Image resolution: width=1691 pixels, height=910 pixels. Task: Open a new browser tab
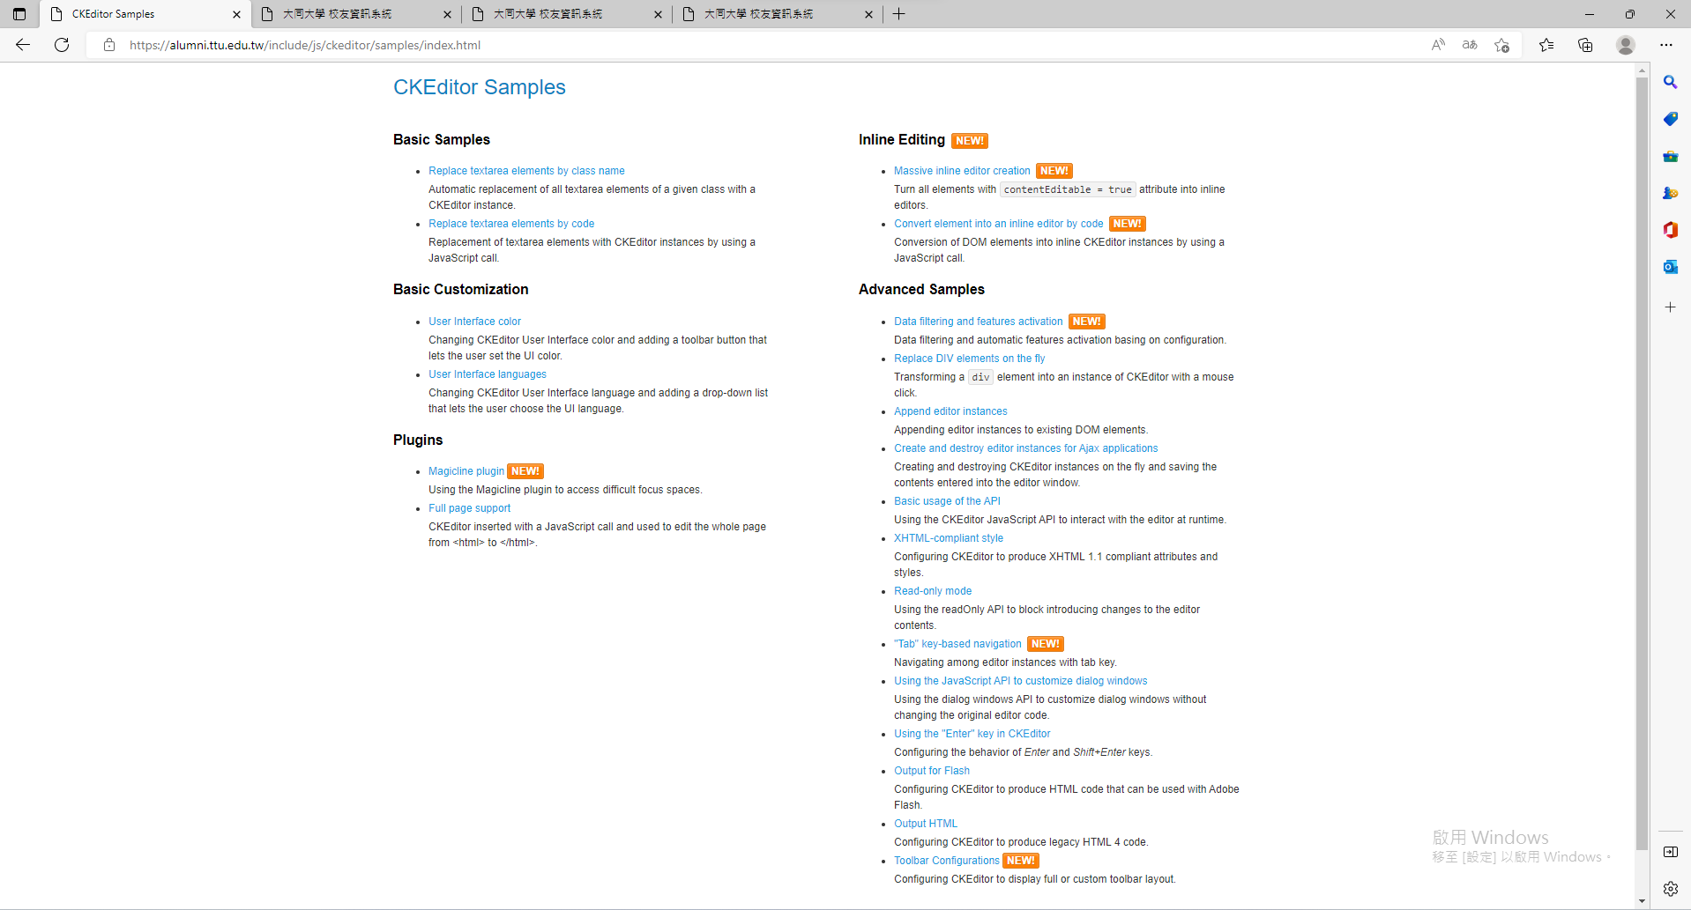[899, 14]
